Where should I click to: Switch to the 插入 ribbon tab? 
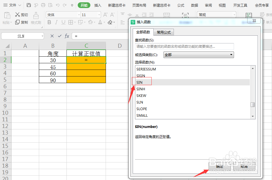98,5
